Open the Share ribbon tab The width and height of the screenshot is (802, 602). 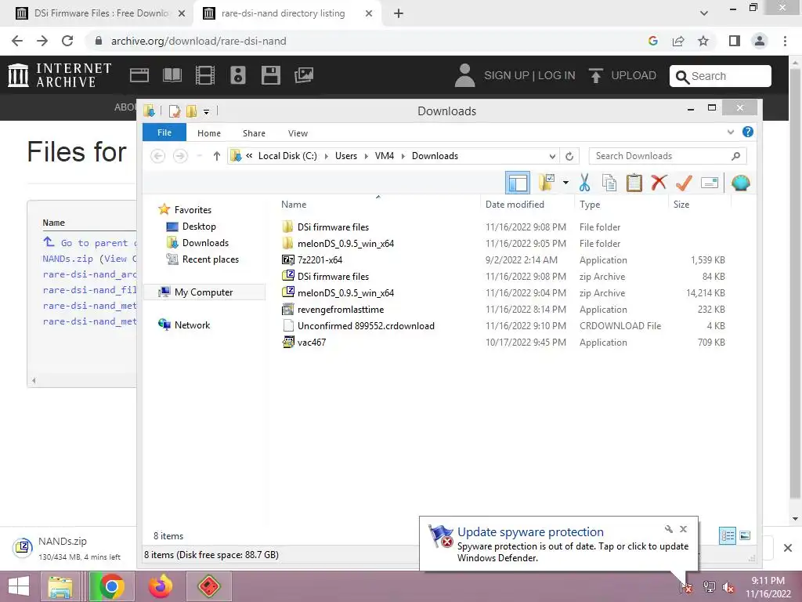pyautogui.click(x=254, y=133)
